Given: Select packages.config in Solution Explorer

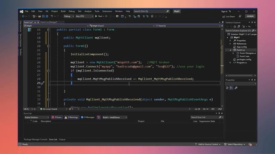Looking at the screenshot, I should pyautogui.click(x=244, y=59).
